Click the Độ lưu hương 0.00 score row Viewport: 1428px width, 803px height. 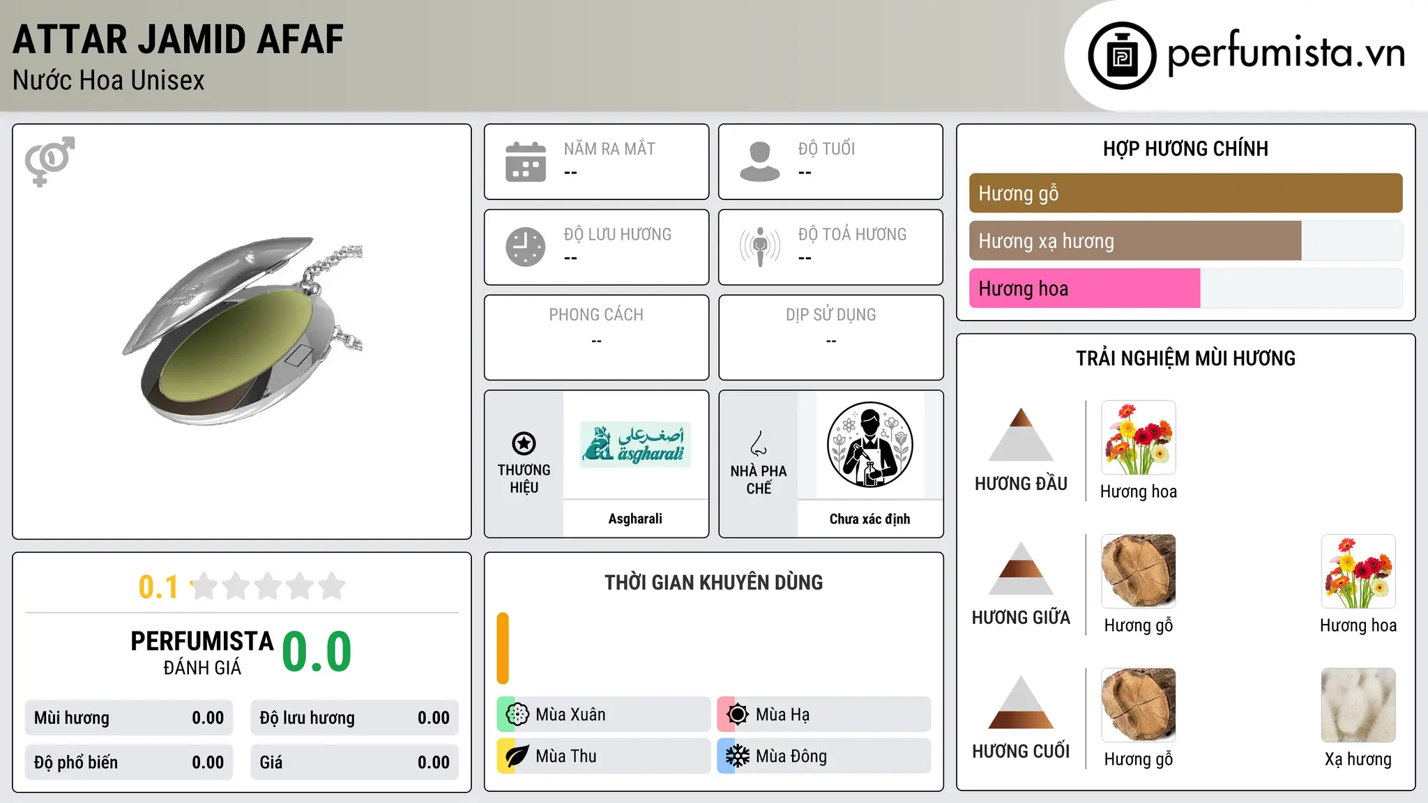click(x=354, y=717)
